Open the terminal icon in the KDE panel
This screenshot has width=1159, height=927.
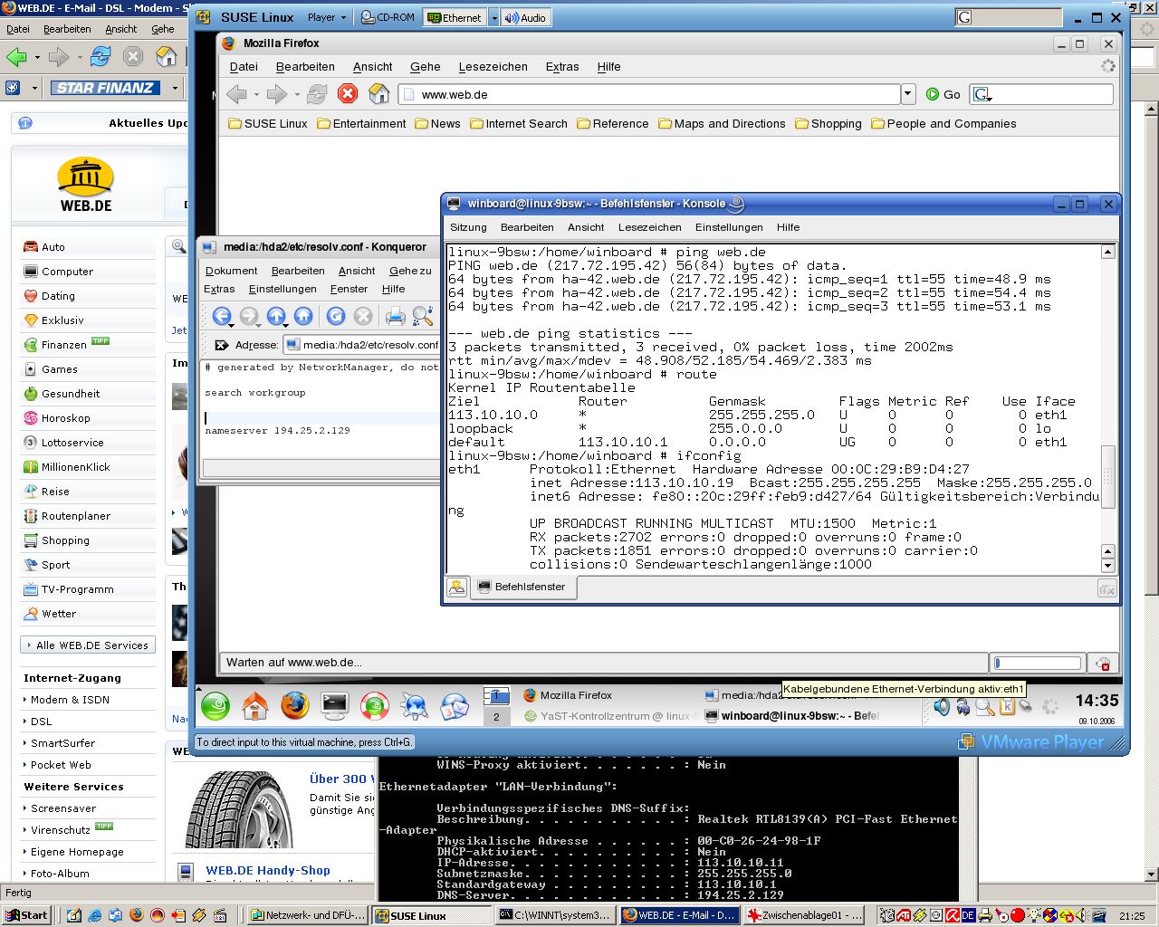point(334,705)
